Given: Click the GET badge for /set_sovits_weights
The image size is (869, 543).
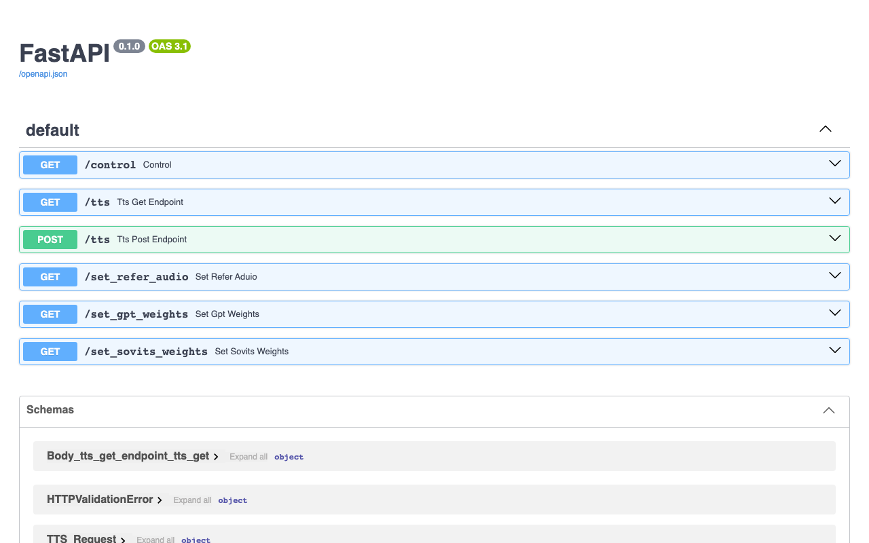Looking at the screenshot, I should (x=50, y=352).
